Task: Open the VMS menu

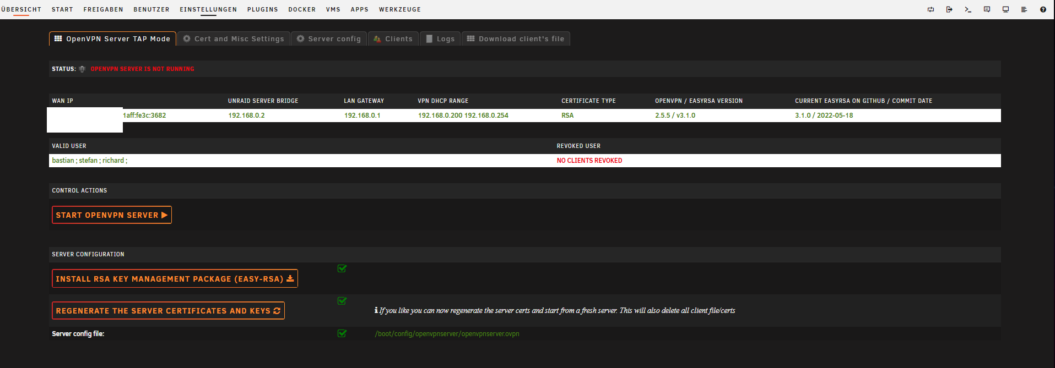Action: click(x=333, y=9)
